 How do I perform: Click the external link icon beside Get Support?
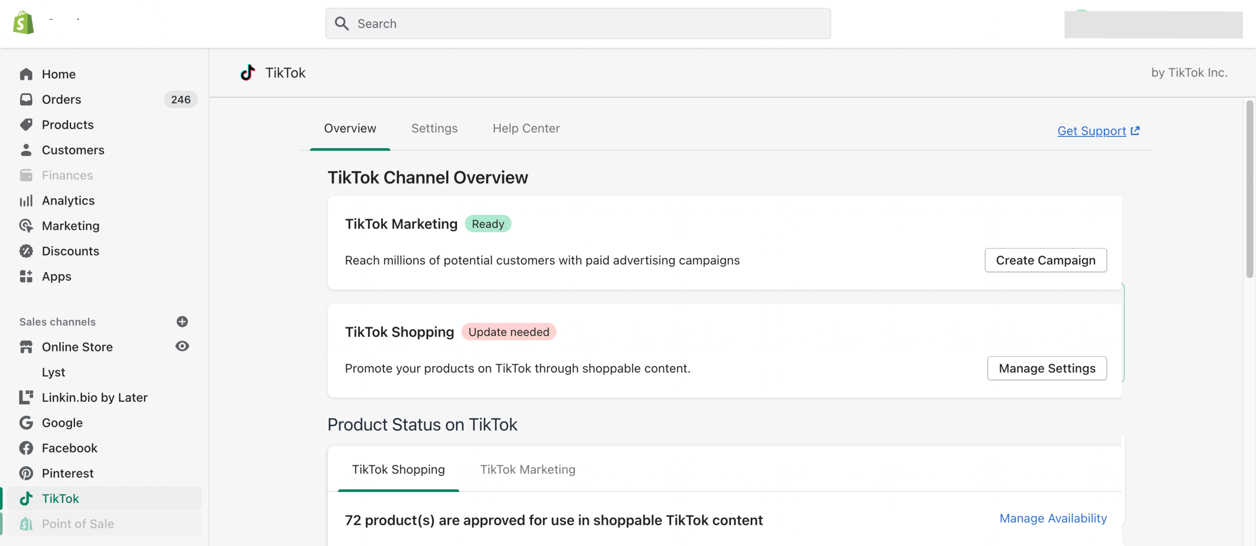tap(1135, 130)
